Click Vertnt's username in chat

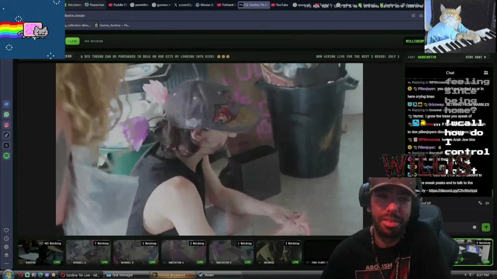[x=418, y=116]
